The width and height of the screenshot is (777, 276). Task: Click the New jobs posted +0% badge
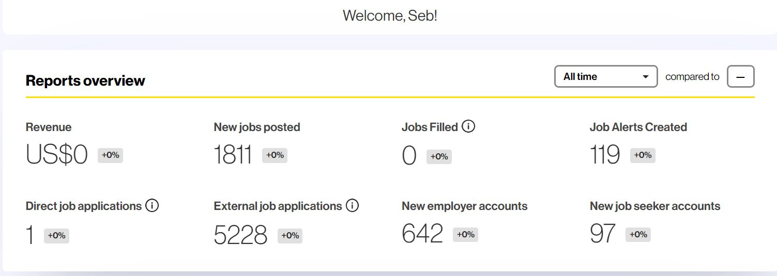(x=275, y=155)
